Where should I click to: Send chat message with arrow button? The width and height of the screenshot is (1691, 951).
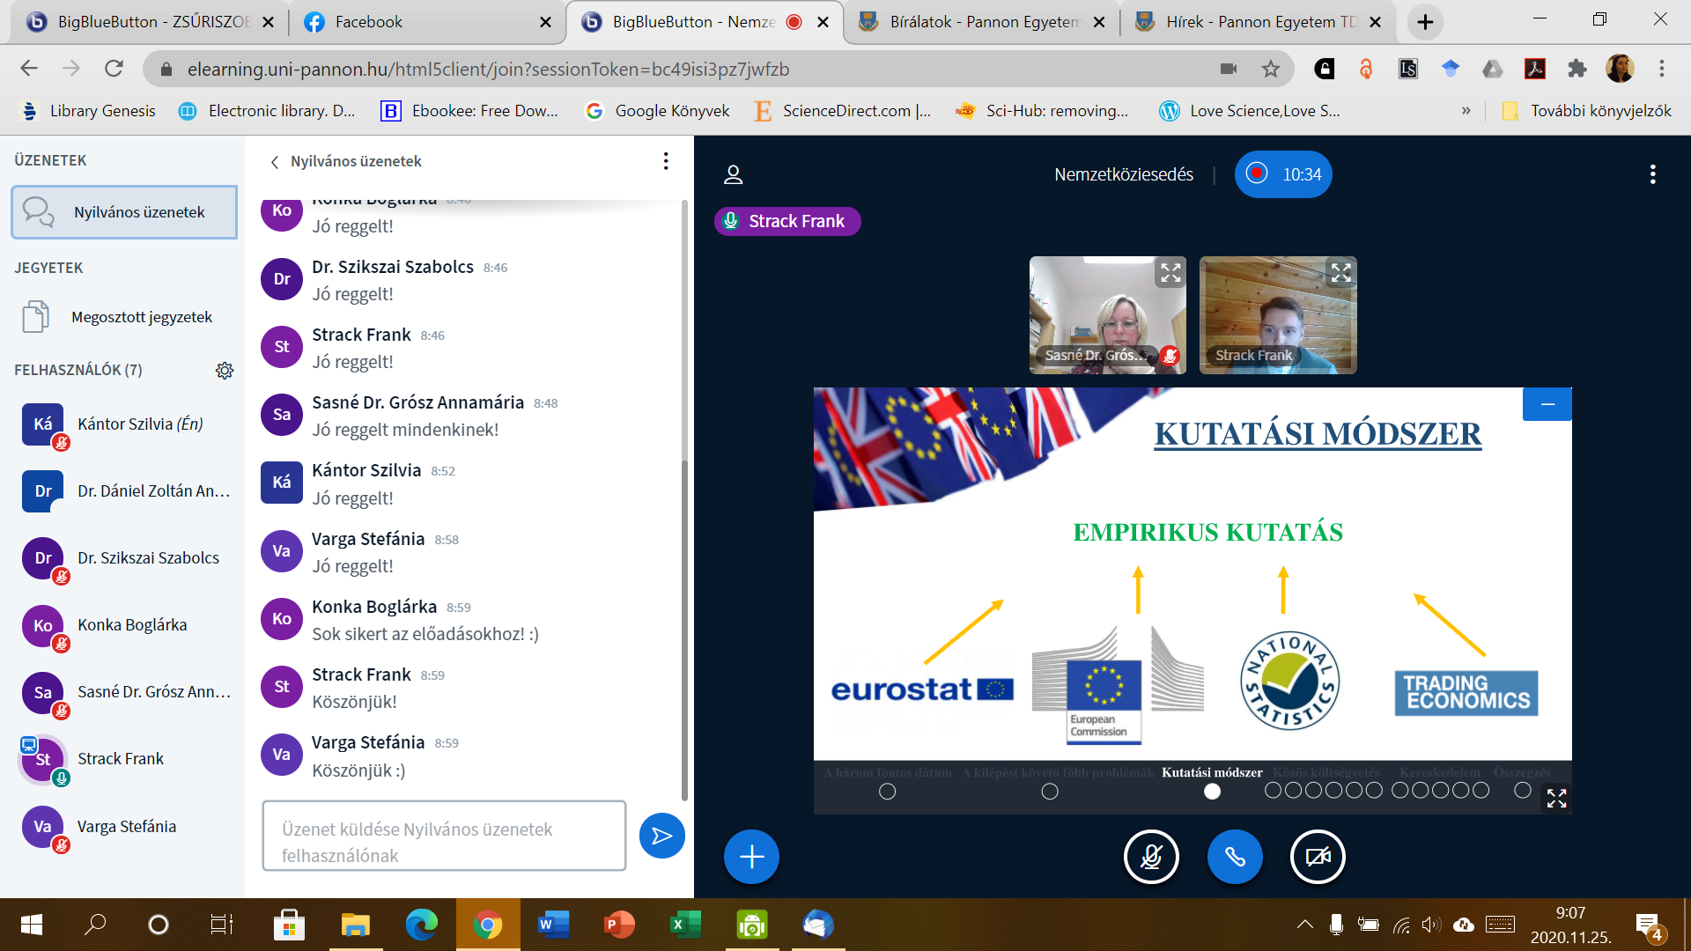click(661, 836)
